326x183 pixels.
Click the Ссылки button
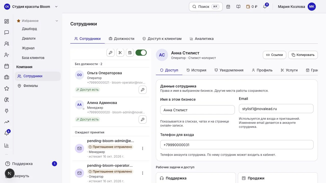tap(275, 55)
